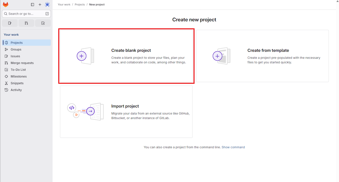Focus the Search or go to field
The image size is (339, 182).
coord(26,14)
